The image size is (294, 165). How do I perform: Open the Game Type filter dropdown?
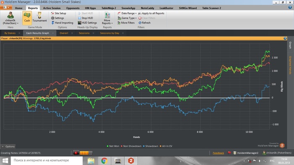click(127, 18)
